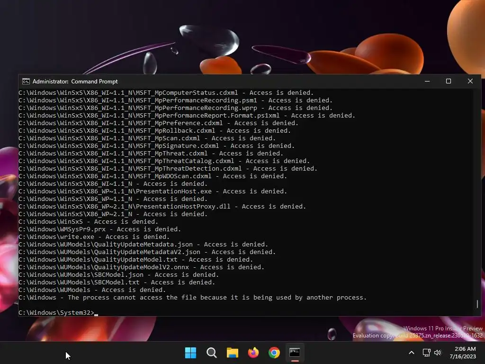Click the WMSysPr9.prx line
The image size is (485, 364).
coord(99,229)
